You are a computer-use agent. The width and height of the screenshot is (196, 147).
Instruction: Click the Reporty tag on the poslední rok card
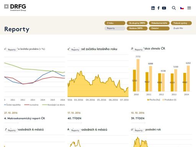click(139, 131)
